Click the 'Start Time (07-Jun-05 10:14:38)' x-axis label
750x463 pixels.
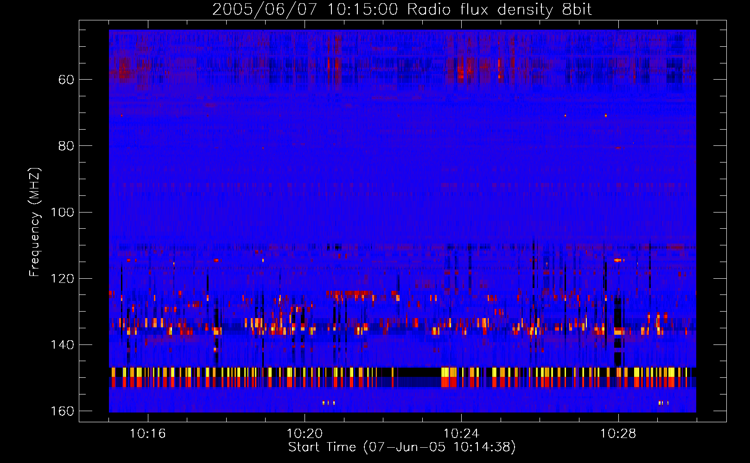pyautogui.click(x=402, y=447)
